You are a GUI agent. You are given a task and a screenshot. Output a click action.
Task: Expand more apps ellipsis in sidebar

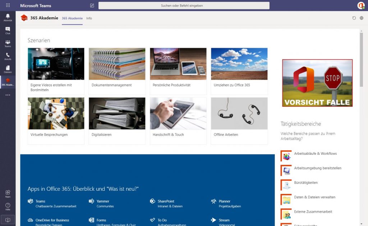(8, 95)
